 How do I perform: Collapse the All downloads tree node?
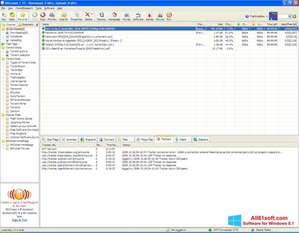(x=3, y=29)
